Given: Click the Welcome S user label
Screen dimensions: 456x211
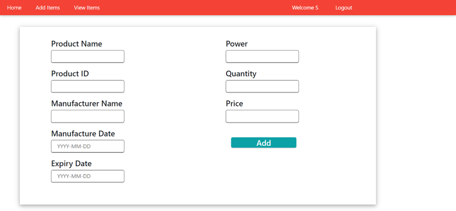Looking at the screenshot, I should tap(305, 8).
